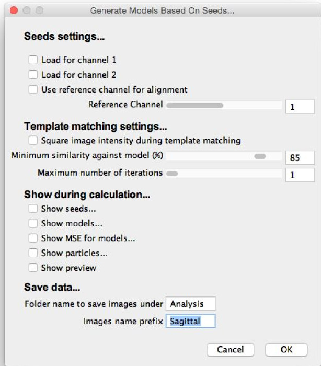Click the folder name field containing Analysis
This screenshot has height=366, width=321.
(190, 304)
